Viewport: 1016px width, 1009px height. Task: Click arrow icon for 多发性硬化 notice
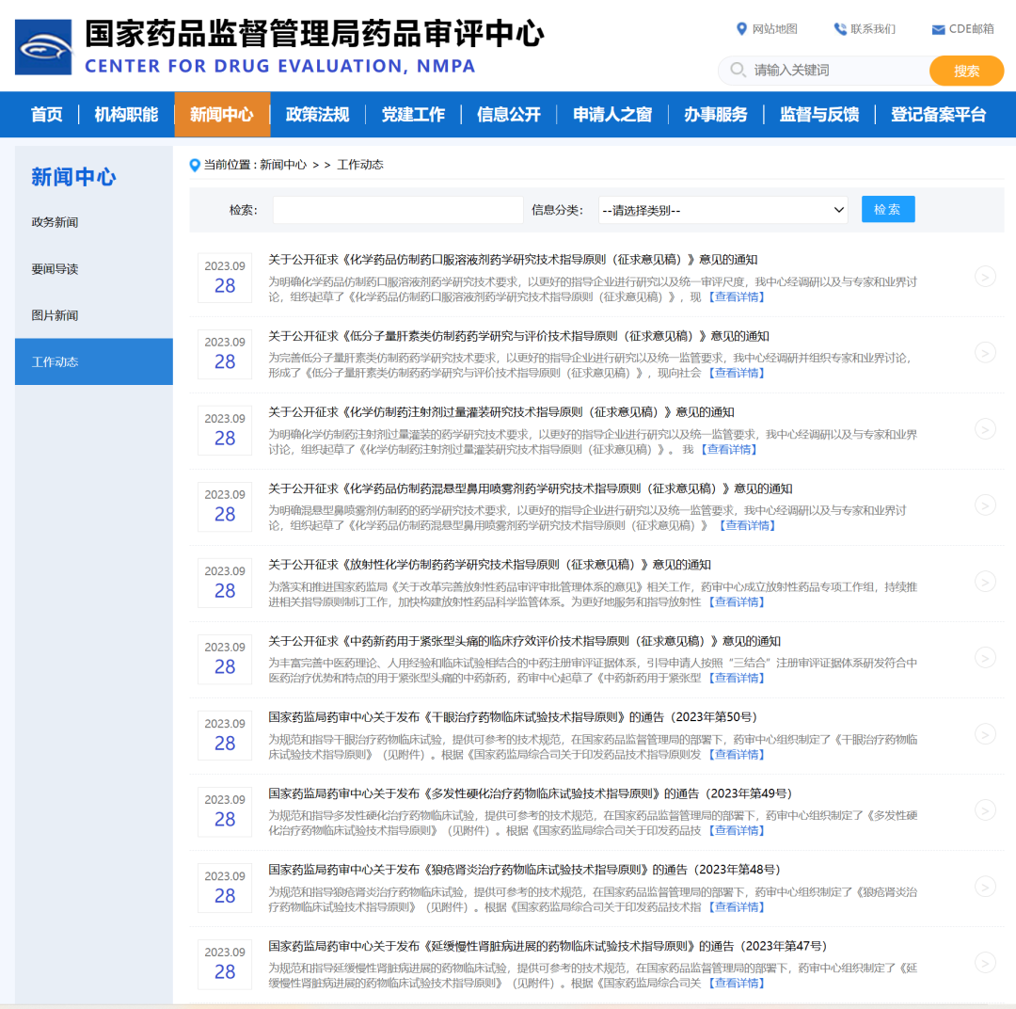click(x=985, y=810)
